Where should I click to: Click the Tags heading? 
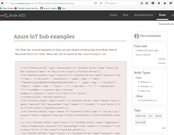[137, 110]
